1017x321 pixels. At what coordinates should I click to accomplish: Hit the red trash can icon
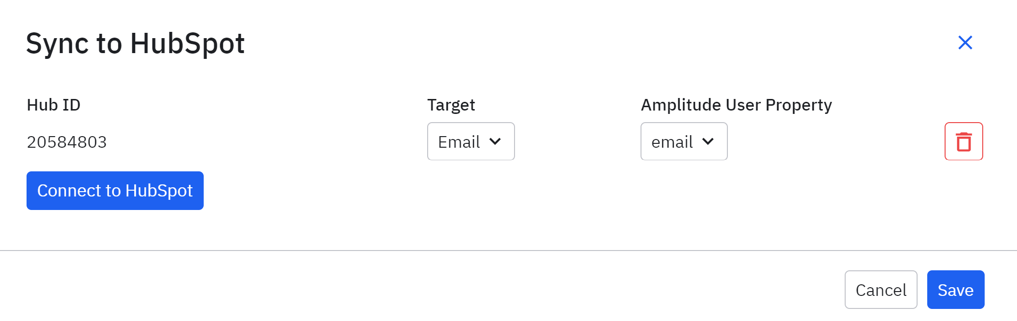(x=963, y=141)
